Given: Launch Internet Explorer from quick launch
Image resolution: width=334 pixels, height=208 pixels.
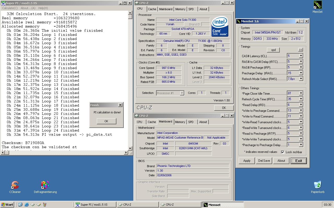Looking at the screenshot, I should tap(26, 205).
